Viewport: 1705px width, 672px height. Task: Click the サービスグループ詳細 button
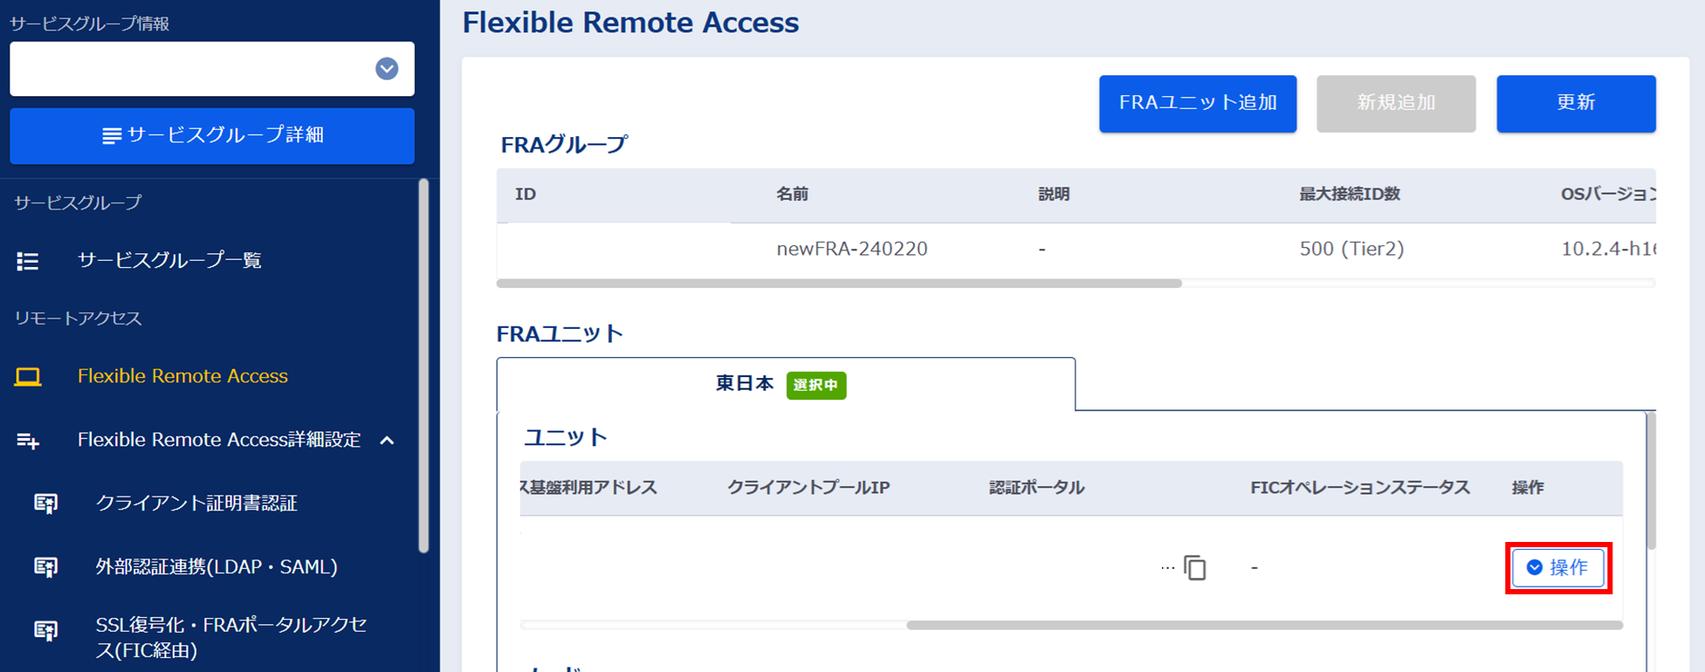pyautogui.click(x=212, y=136)
